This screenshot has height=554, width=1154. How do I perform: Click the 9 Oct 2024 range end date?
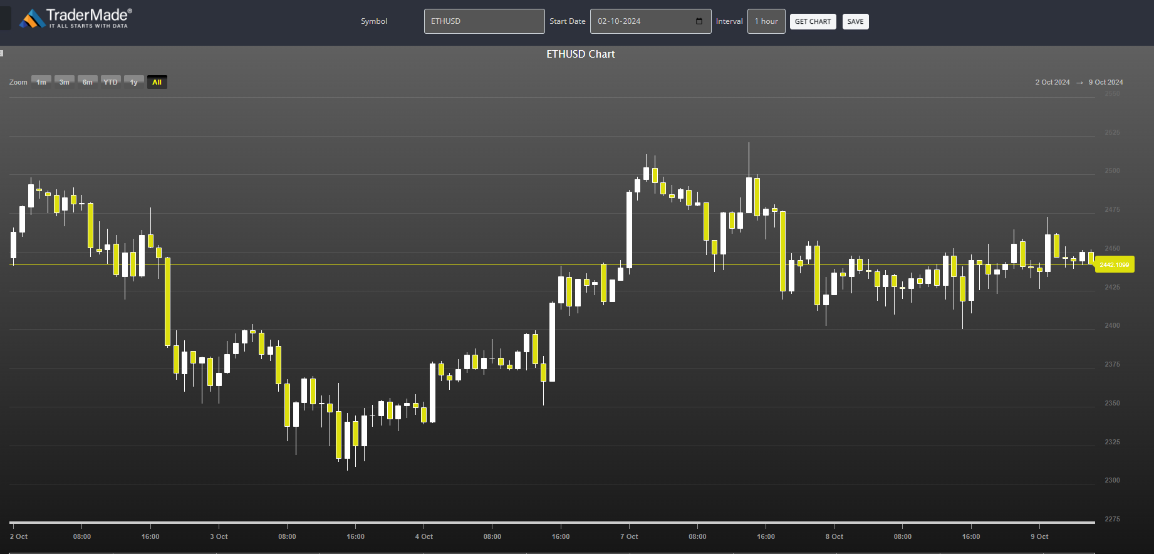(1106, 82)
